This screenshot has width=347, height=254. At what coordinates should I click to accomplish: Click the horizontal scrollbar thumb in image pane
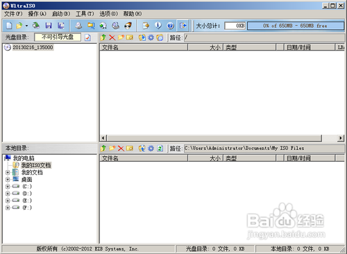[214, 138]
